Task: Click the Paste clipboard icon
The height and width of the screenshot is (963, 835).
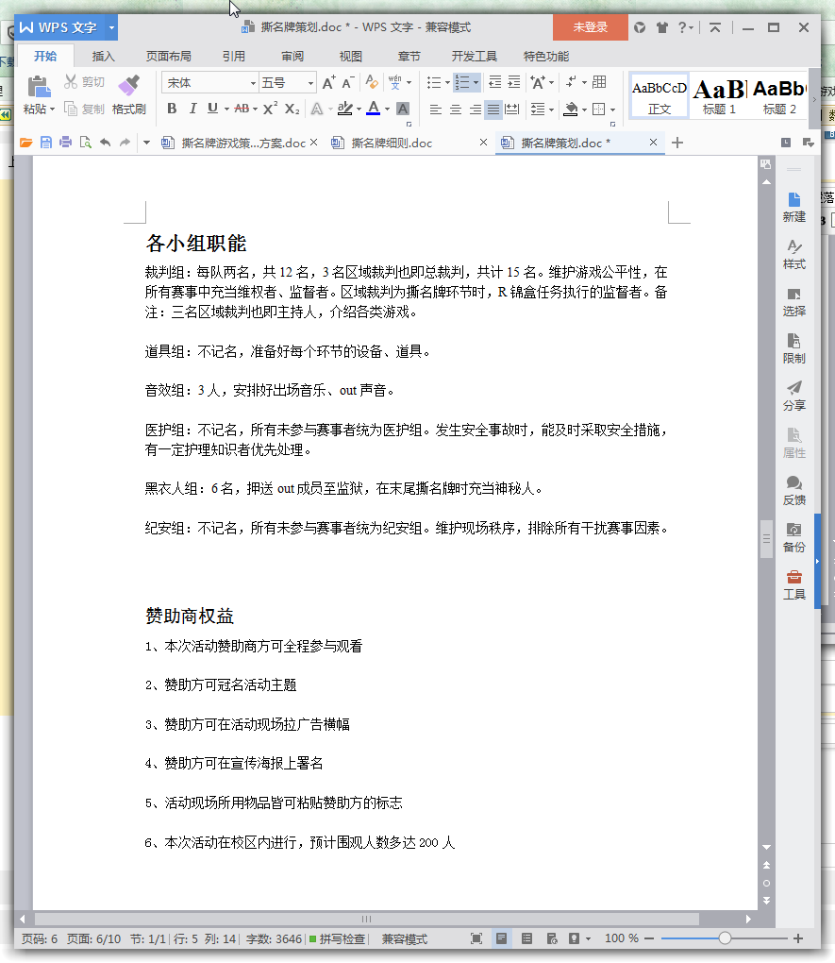Action: (x=38, y=87)
